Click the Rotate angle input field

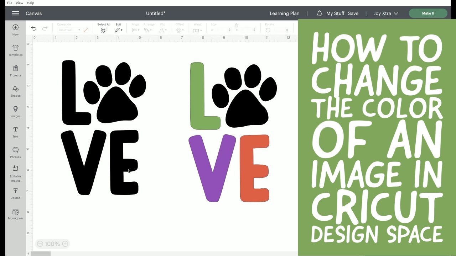[x=280, y=30]
